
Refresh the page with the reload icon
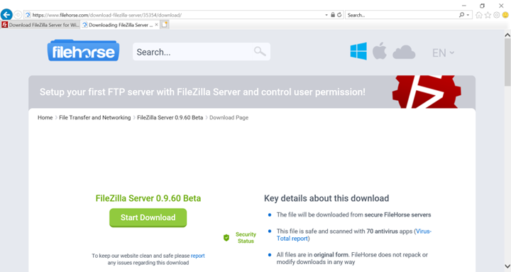coord(339,15)
